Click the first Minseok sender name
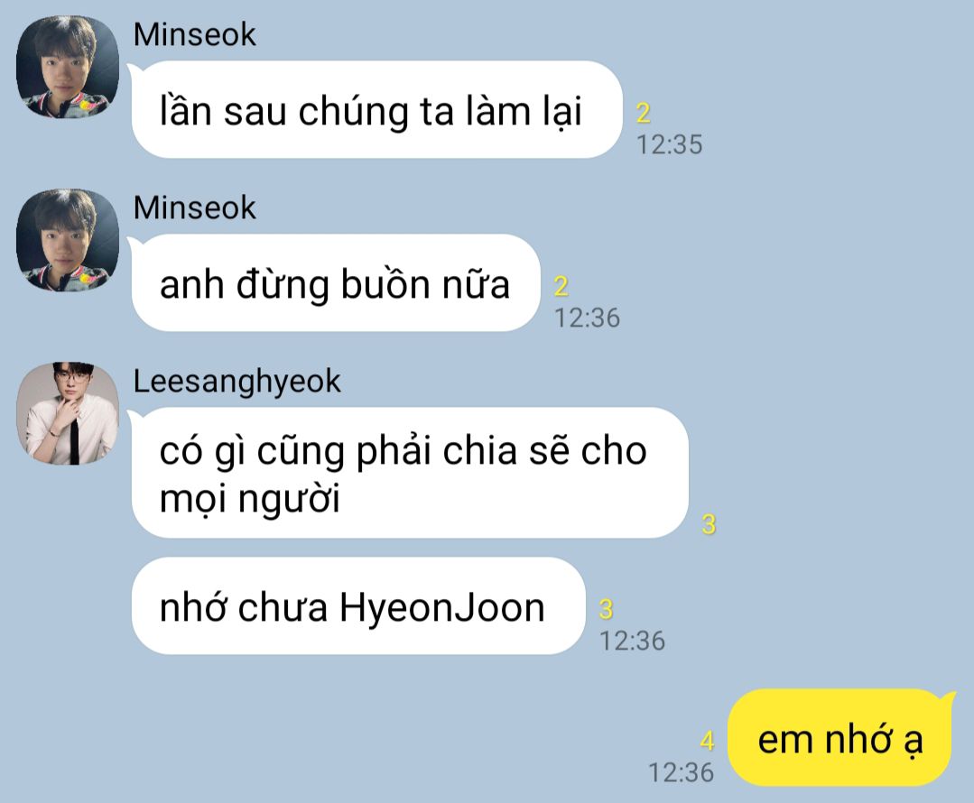The height and width of the screenshot is (803, 974). (x=194, y=35)
